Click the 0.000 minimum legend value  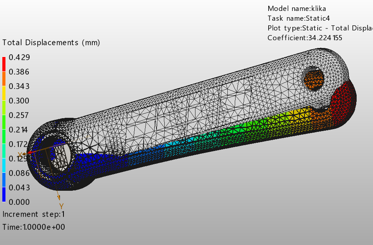(x=17, y=202)
